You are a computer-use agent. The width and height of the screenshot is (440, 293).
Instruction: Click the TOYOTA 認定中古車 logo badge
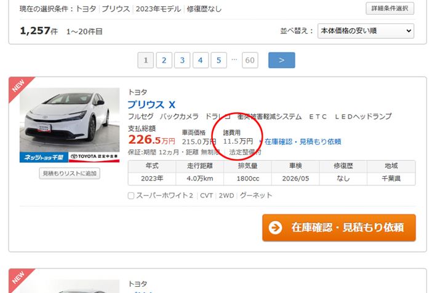pos(94,157)
